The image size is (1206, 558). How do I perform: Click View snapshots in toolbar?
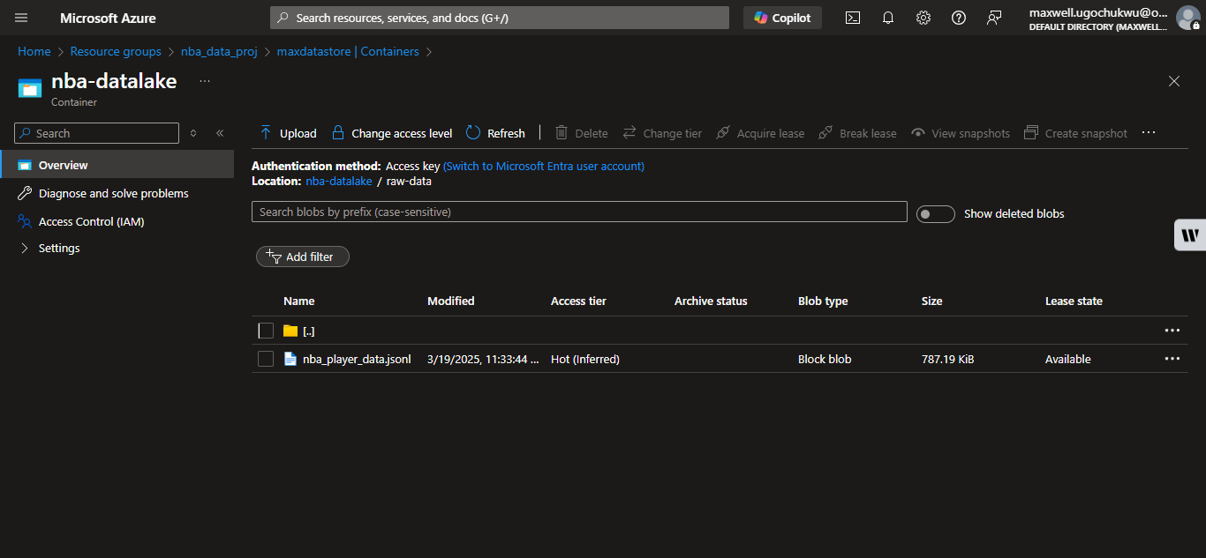960,133
